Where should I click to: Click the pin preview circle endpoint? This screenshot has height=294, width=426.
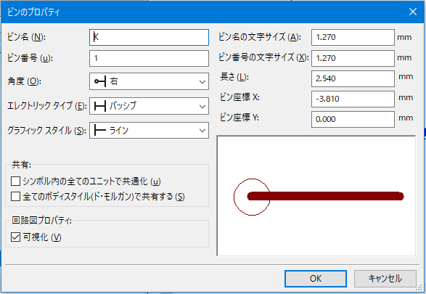click(252, 197)
